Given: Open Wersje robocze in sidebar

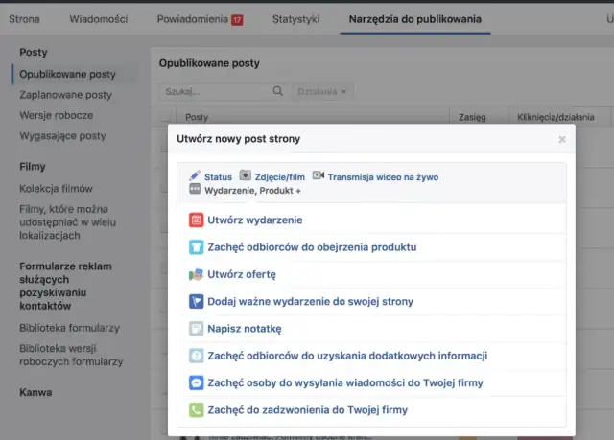Looking at the screenshot, I should tap(57, 115).
